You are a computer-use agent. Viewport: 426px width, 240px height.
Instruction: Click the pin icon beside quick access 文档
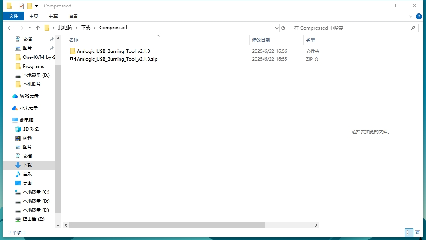point(52,39)
